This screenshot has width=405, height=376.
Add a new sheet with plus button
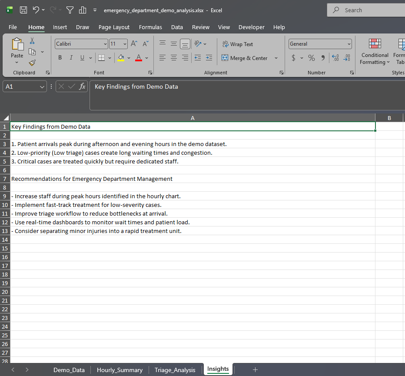(x=255, y=369)
